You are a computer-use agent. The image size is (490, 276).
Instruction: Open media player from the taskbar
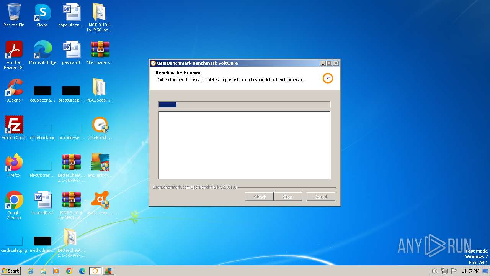pos(56,271)
